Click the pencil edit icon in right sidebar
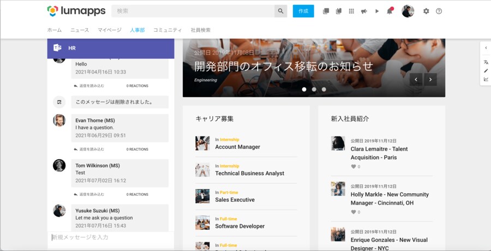Viewport: 491px width, 251px height. (486, 71)
